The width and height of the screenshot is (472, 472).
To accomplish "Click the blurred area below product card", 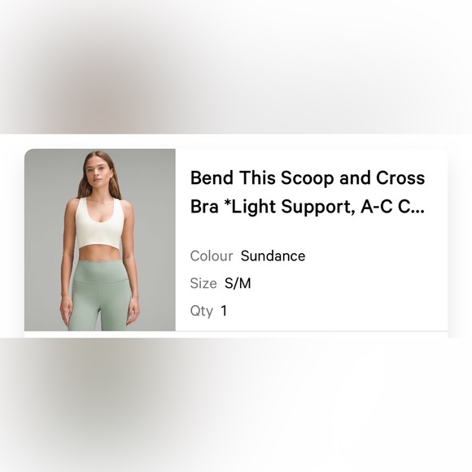I will tap(236, 405).
